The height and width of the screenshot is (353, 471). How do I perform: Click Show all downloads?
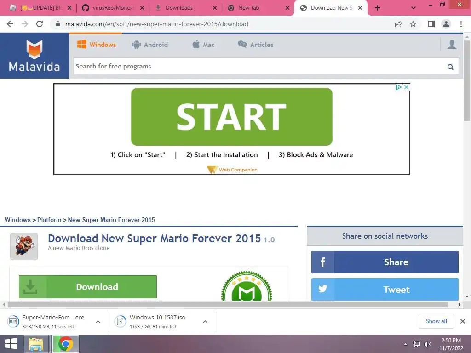tap(436, 321)
